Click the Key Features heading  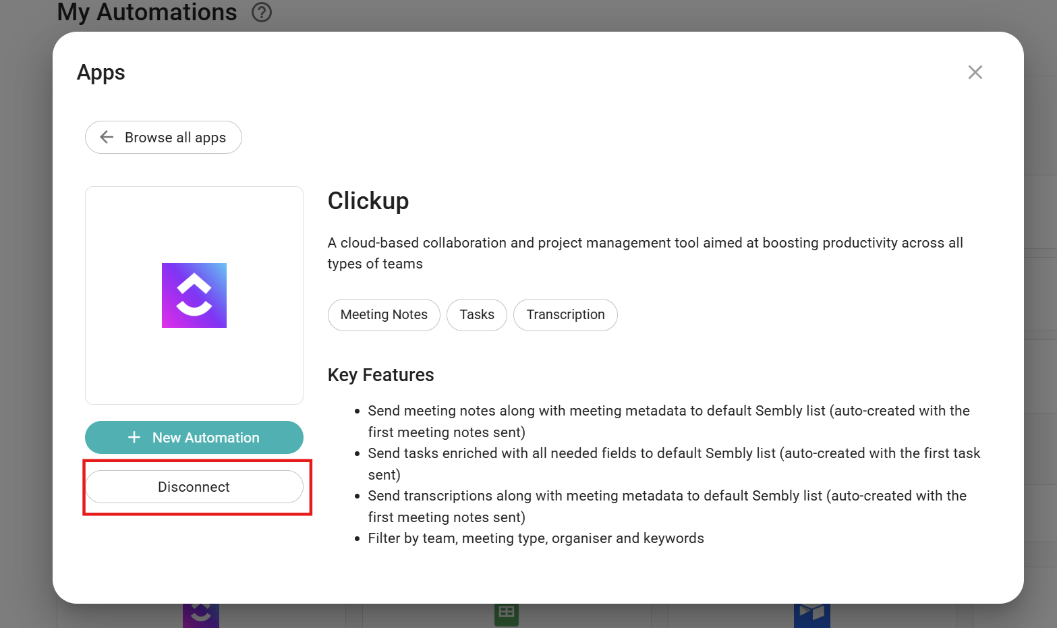point(380,375)
